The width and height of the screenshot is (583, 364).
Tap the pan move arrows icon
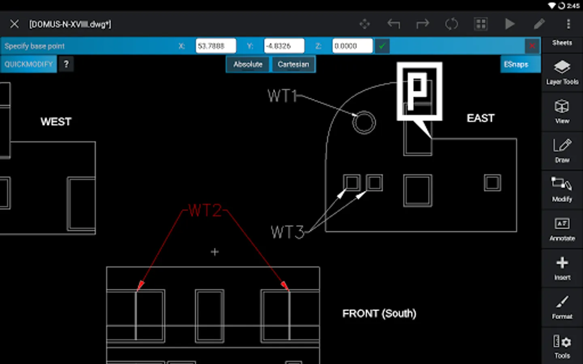click(364, 24)
